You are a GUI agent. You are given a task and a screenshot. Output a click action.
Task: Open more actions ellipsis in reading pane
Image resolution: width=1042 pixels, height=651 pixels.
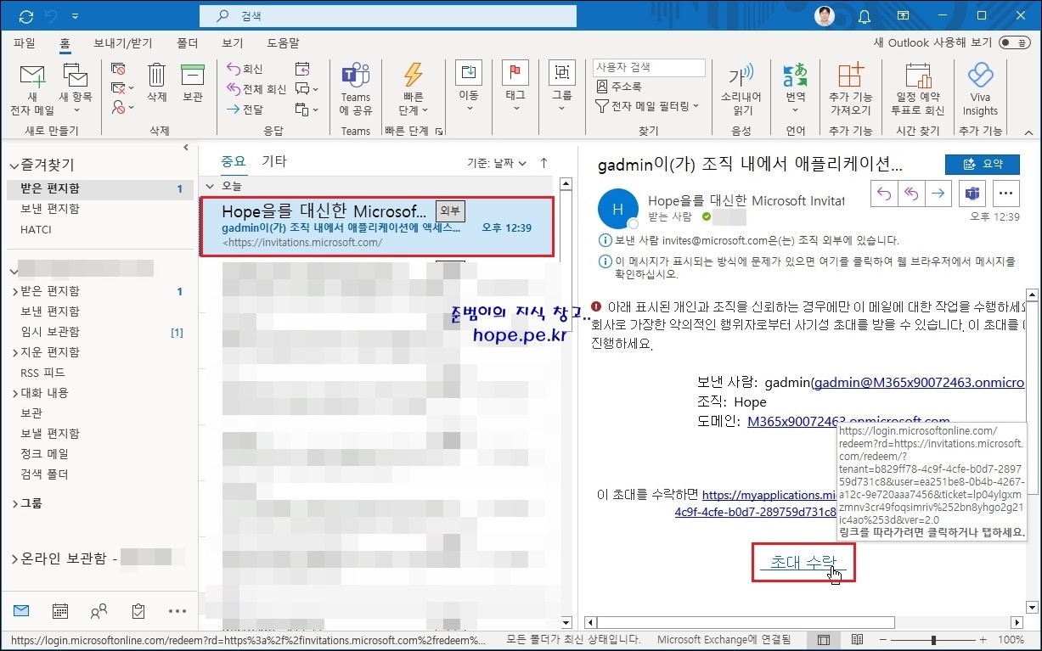1006,194
